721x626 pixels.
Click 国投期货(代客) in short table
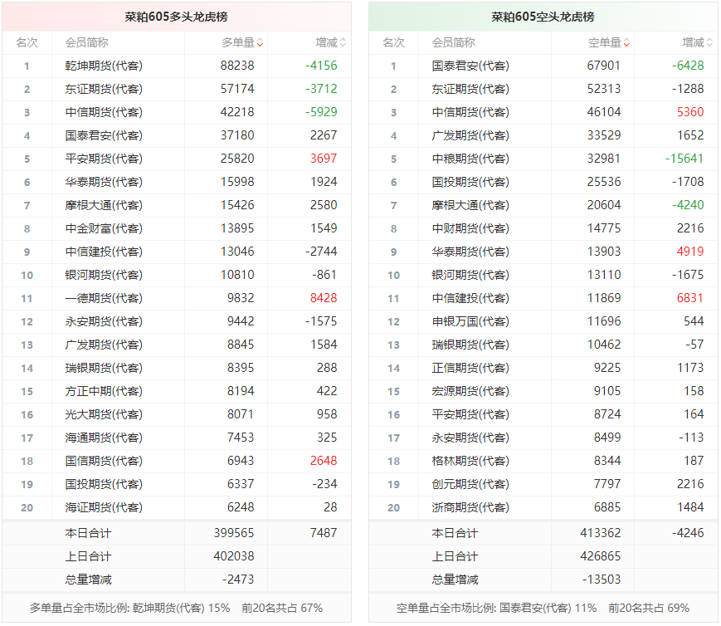[470, 182]
